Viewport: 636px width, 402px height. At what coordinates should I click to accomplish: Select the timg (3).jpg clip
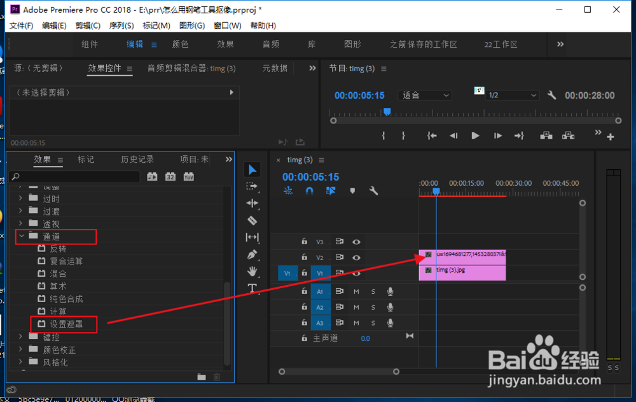[462, 273]
